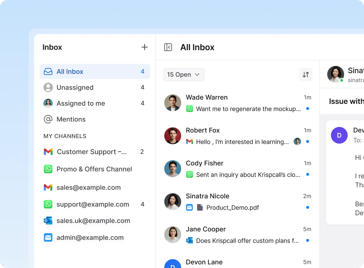This screenshot has width=364, height=268.
Task: Click the Inbox sidebar heading
Action: click(52, 47)
